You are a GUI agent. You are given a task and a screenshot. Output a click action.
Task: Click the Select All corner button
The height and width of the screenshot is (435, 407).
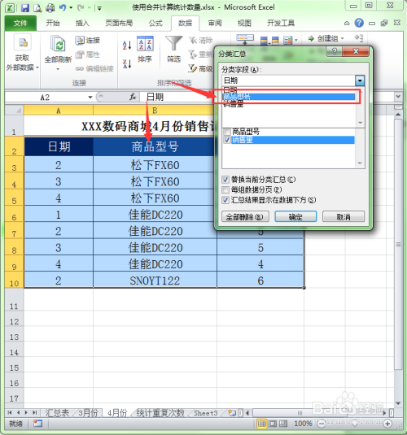click(x=15, y=111)
